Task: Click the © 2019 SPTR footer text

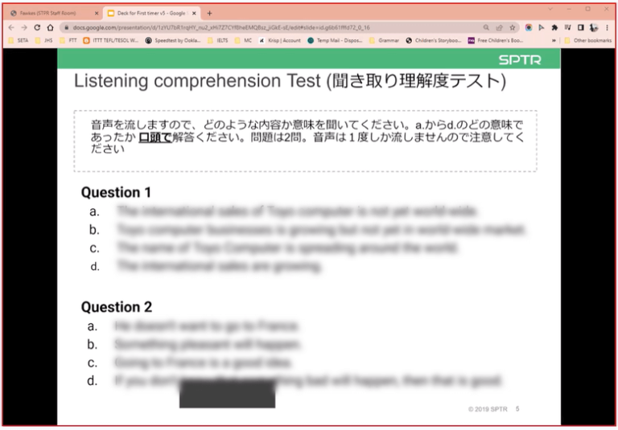Action: [x=488, y=409]
